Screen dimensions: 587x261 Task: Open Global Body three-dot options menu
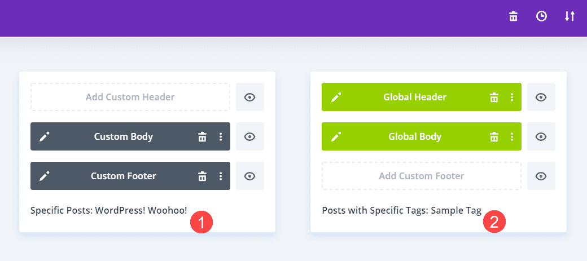512,136
